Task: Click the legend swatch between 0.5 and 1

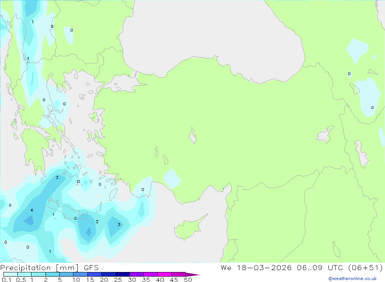Action: click(25, 274)
